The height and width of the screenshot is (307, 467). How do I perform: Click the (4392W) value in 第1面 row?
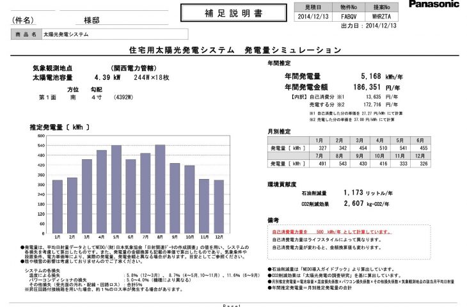coord(123,97)
